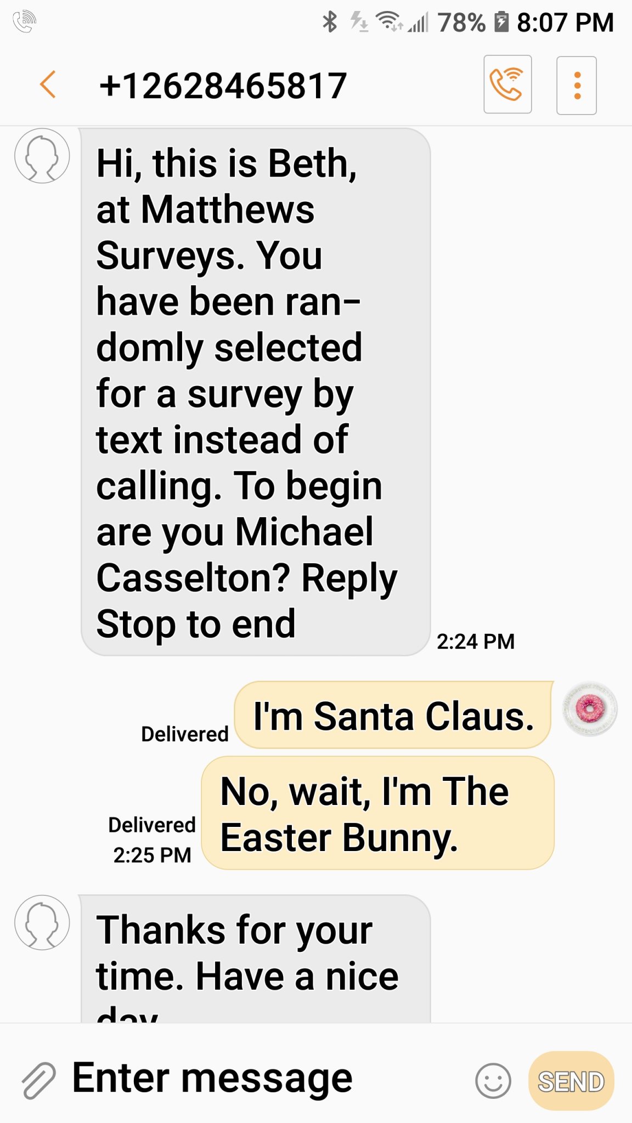The width and height of the screenshot is (632, 1123).
Task: Select the 'Thanks for your time' message
Action: [x=256, y=958]
